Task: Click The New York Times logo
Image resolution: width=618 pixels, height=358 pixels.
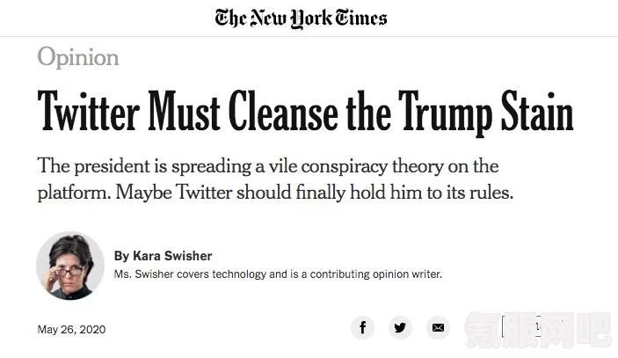Action: pos(301,18)
